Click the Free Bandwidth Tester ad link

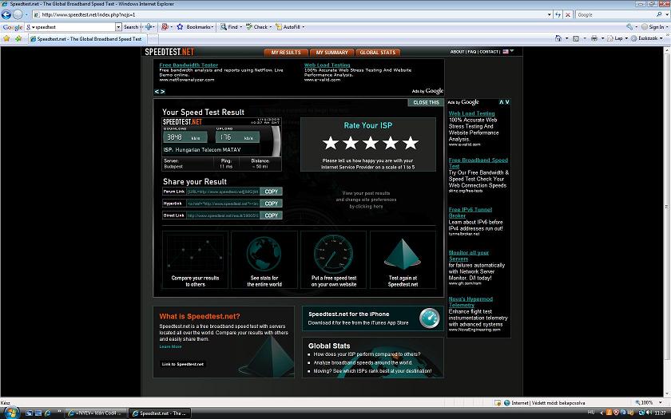click(x=189, y=65)
